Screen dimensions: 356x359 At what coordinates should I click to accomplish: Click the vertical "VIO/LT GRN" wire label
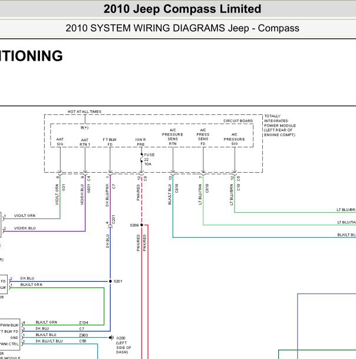(57, 195)
